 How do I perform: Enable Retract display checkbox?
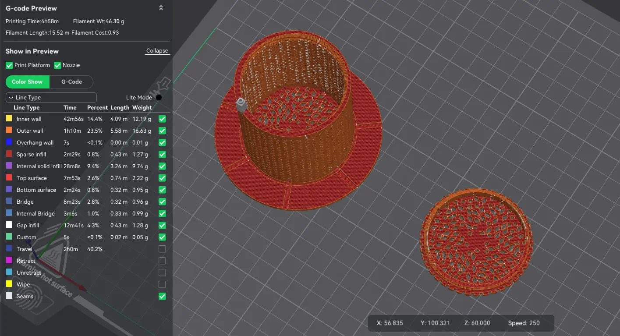pos(162,261)
